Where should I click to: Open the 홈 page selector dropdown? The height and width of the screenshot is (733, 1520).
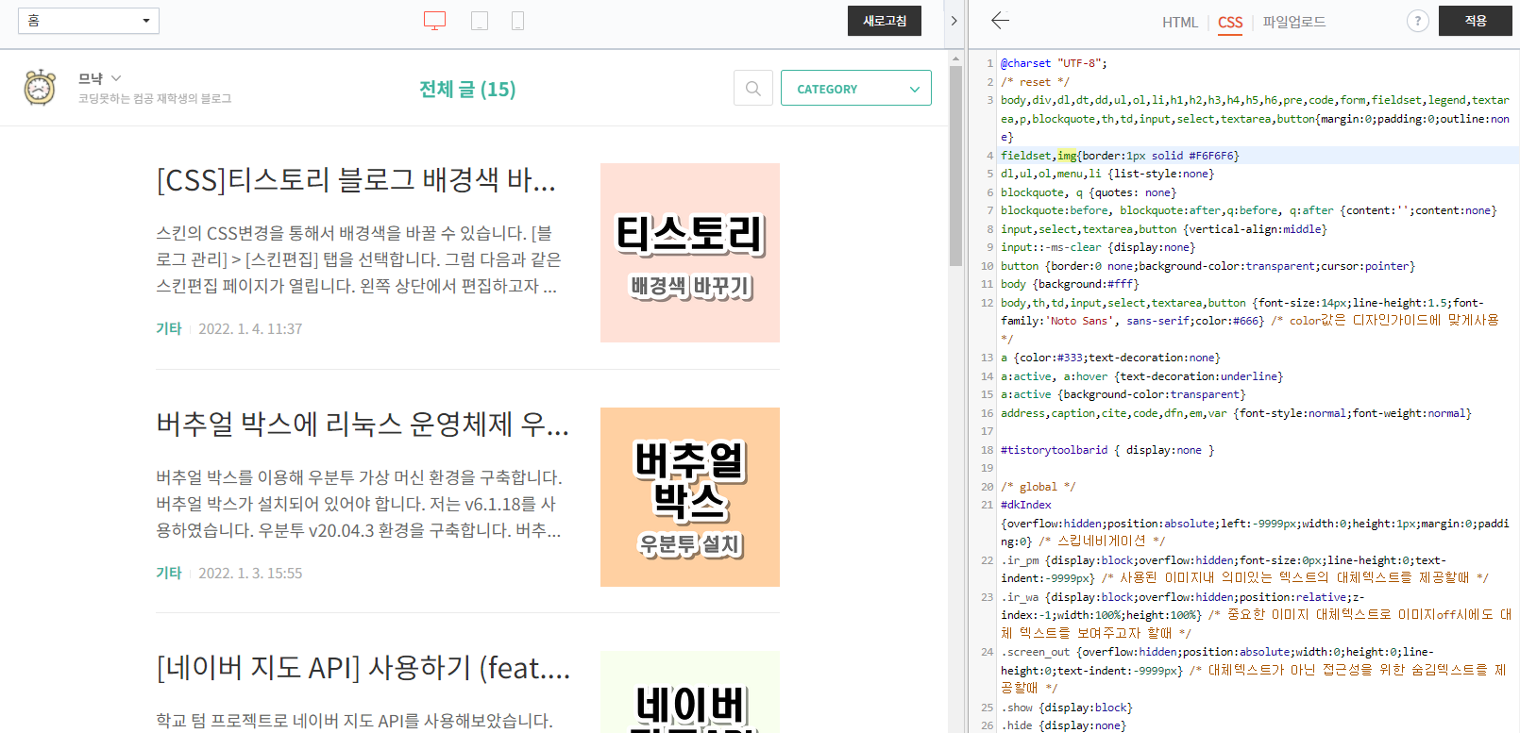(x=89, y=21)
